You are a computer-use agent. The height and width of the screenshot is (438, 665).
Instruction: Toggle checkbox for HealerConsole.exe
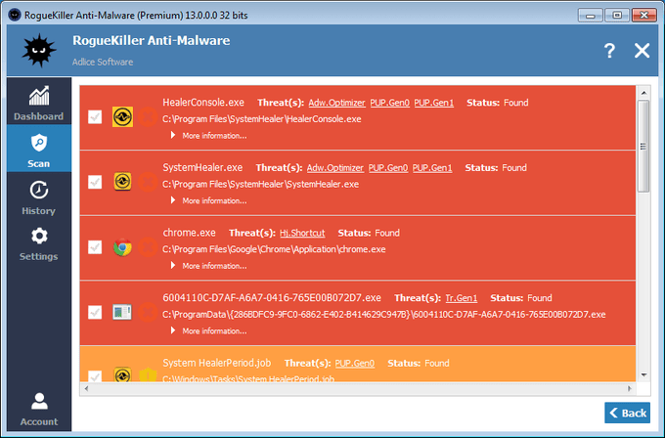click(95, 117)
